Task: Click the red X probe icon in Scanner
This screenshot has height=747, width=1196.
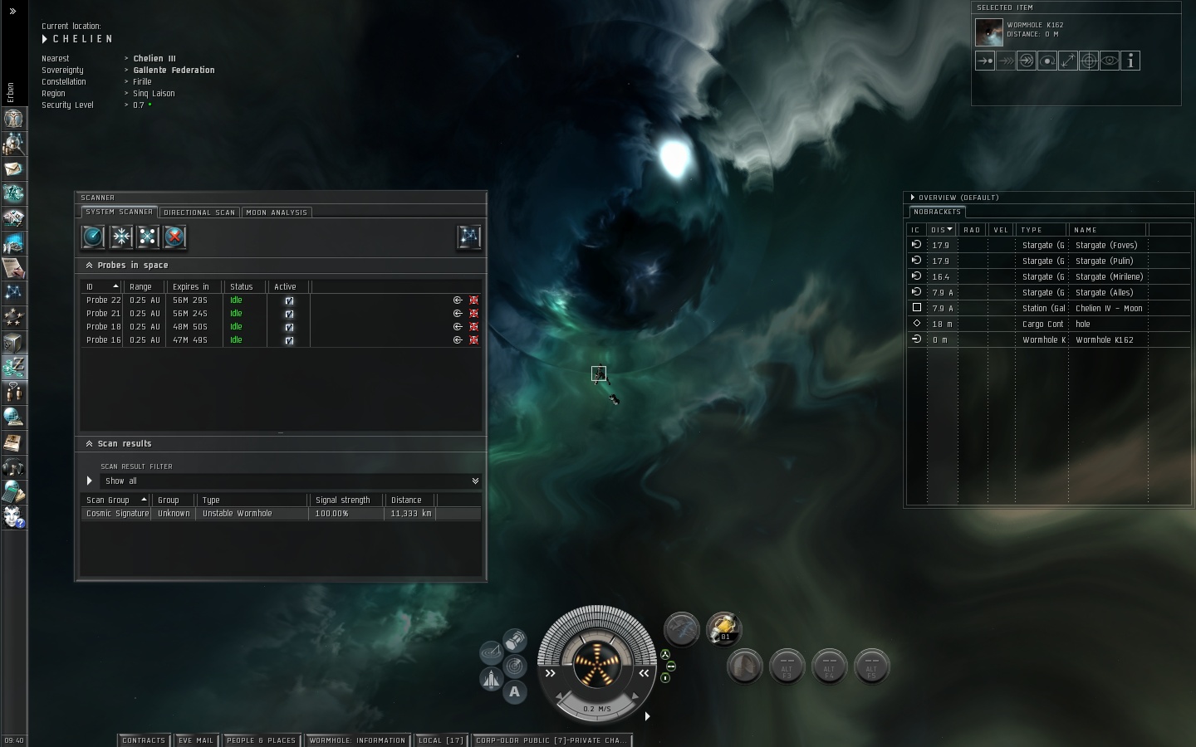Action: pos(174,237)
